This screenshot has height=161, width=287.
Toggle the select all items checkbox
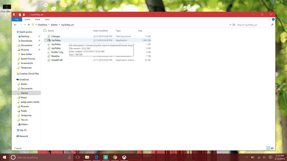45,31
